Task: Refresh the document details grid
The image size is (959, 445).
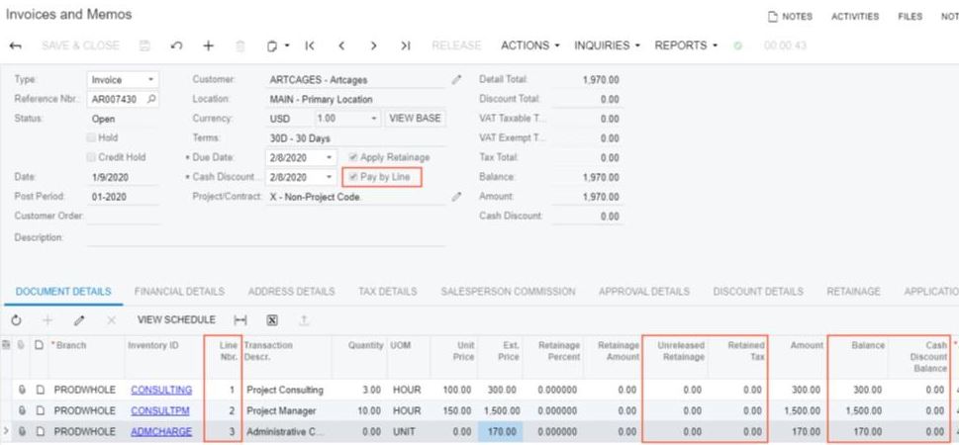Action: [17, 319]
